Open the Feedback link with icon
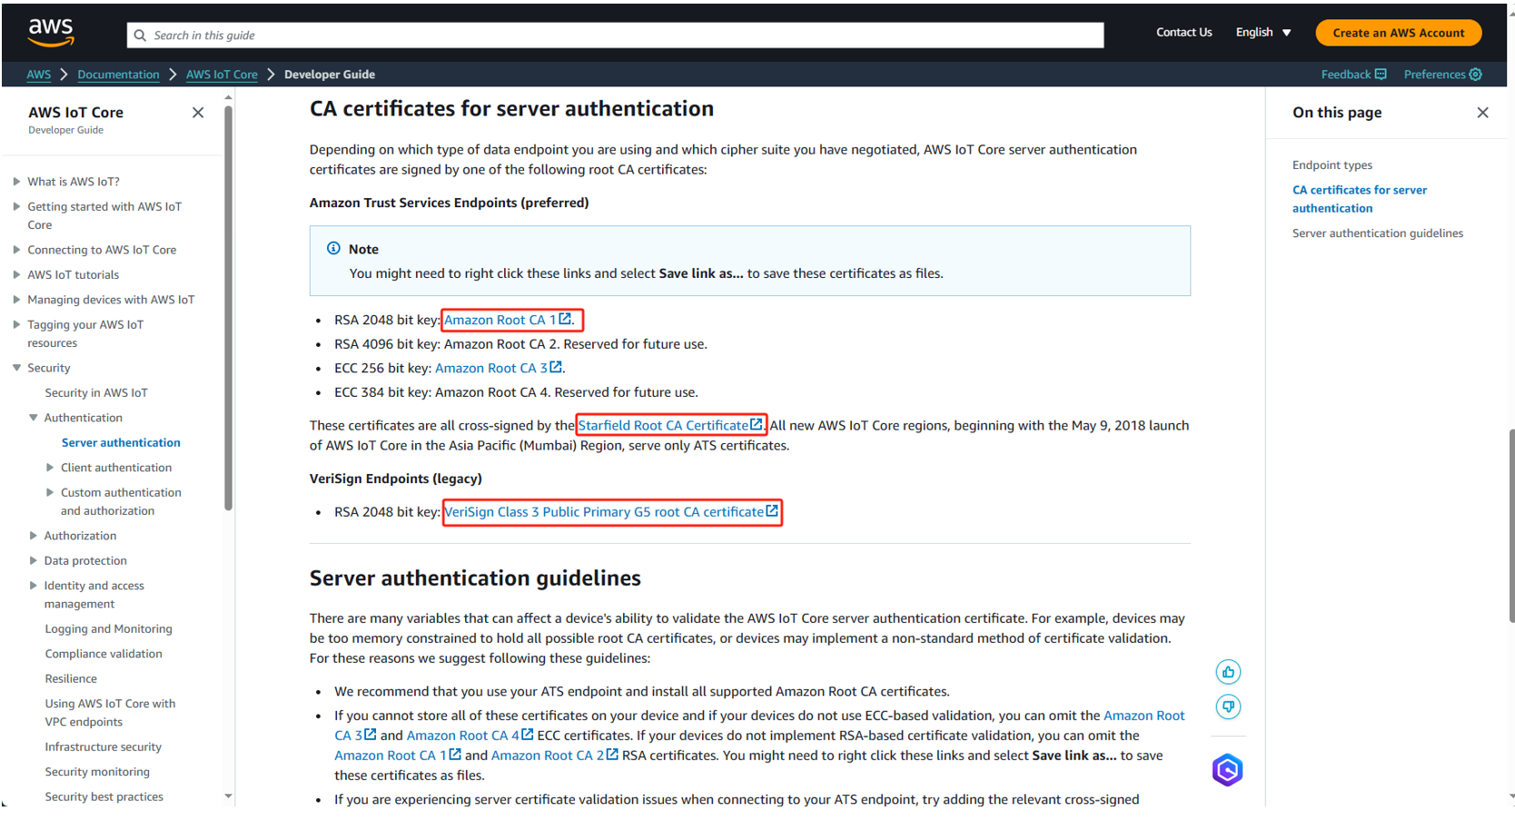This screenshot has width=1515, height=821. click(1353, 74)
